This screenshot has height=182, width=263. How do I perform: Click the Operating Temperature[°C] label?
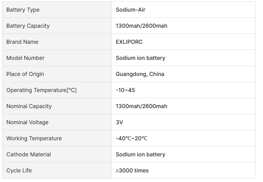[x=41, y=90]
